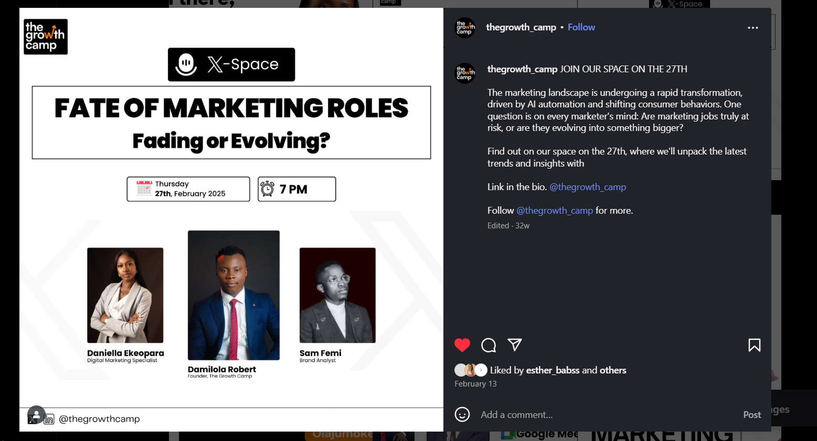Share post using paper plane icon
The height and width of the screenshot is (441, 817).
coord(515,345)
